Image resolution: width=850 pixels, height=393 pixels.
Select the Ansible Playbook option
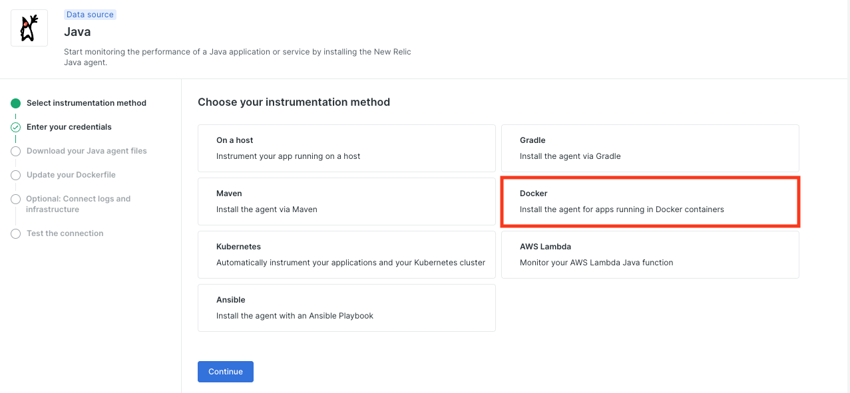tap(346, 307)
